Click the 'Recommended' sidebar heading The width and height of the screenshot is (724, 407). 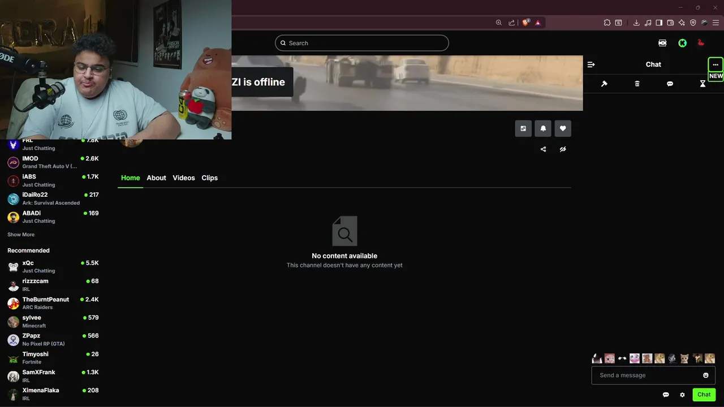tap(28, 250)
